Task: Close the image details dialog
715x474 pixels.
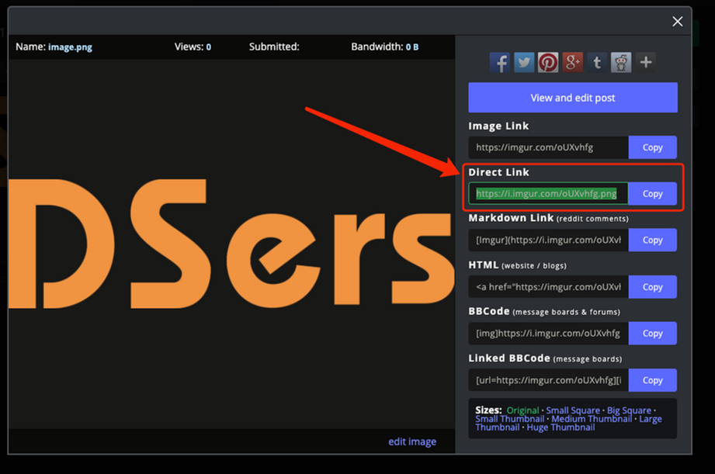Action: click(x=677, y=22)
